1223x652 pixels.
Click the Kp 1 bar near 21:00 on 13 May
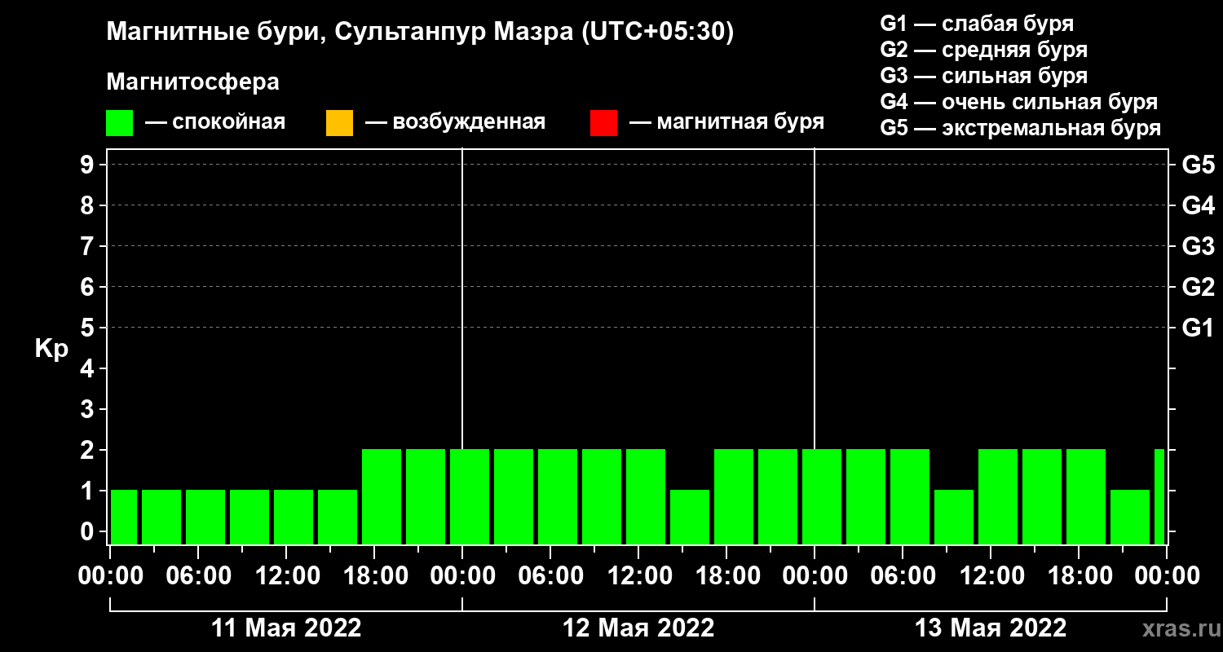(x=1130, y=517)
